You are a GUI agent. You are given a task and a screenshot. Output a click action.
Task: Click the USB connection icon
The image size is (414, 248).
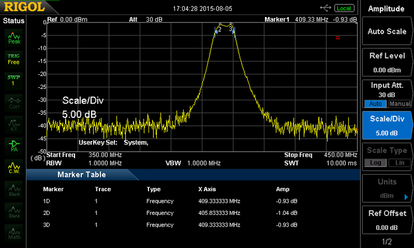click(x=326, y=8)
